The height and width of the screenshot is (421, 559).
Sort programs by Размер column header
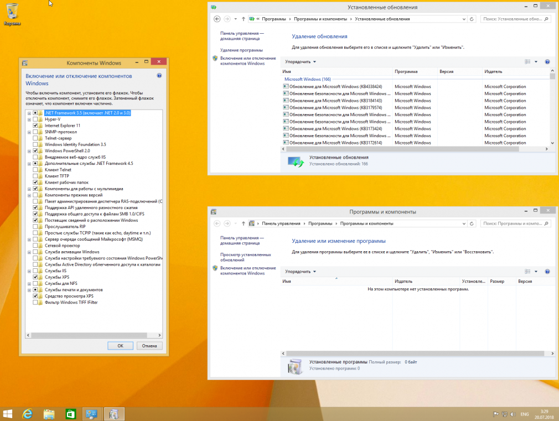(501, 281)
